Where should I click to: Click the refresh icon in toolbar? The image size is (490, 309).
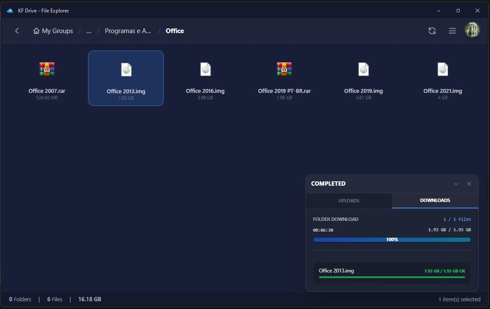point(432,31)
